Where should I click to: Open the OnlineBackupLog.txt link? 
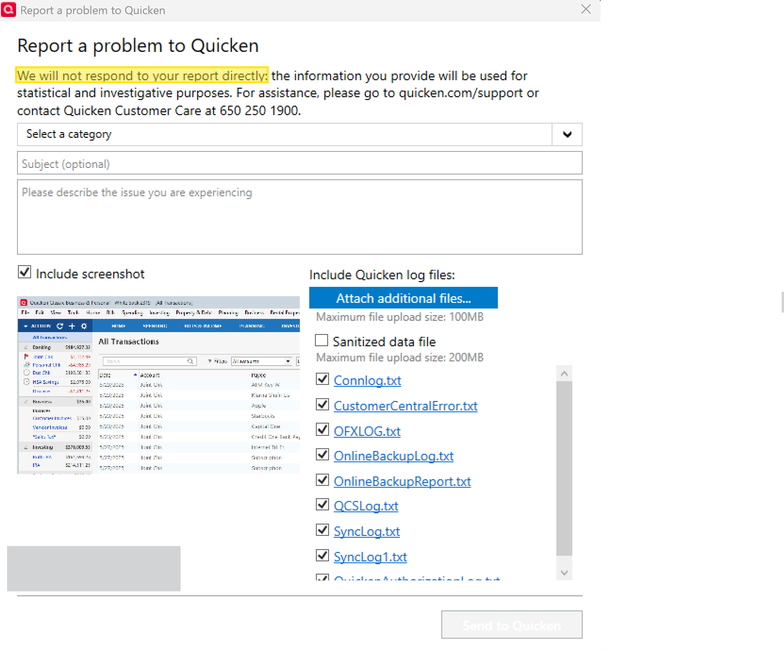[x=394, y=456]
